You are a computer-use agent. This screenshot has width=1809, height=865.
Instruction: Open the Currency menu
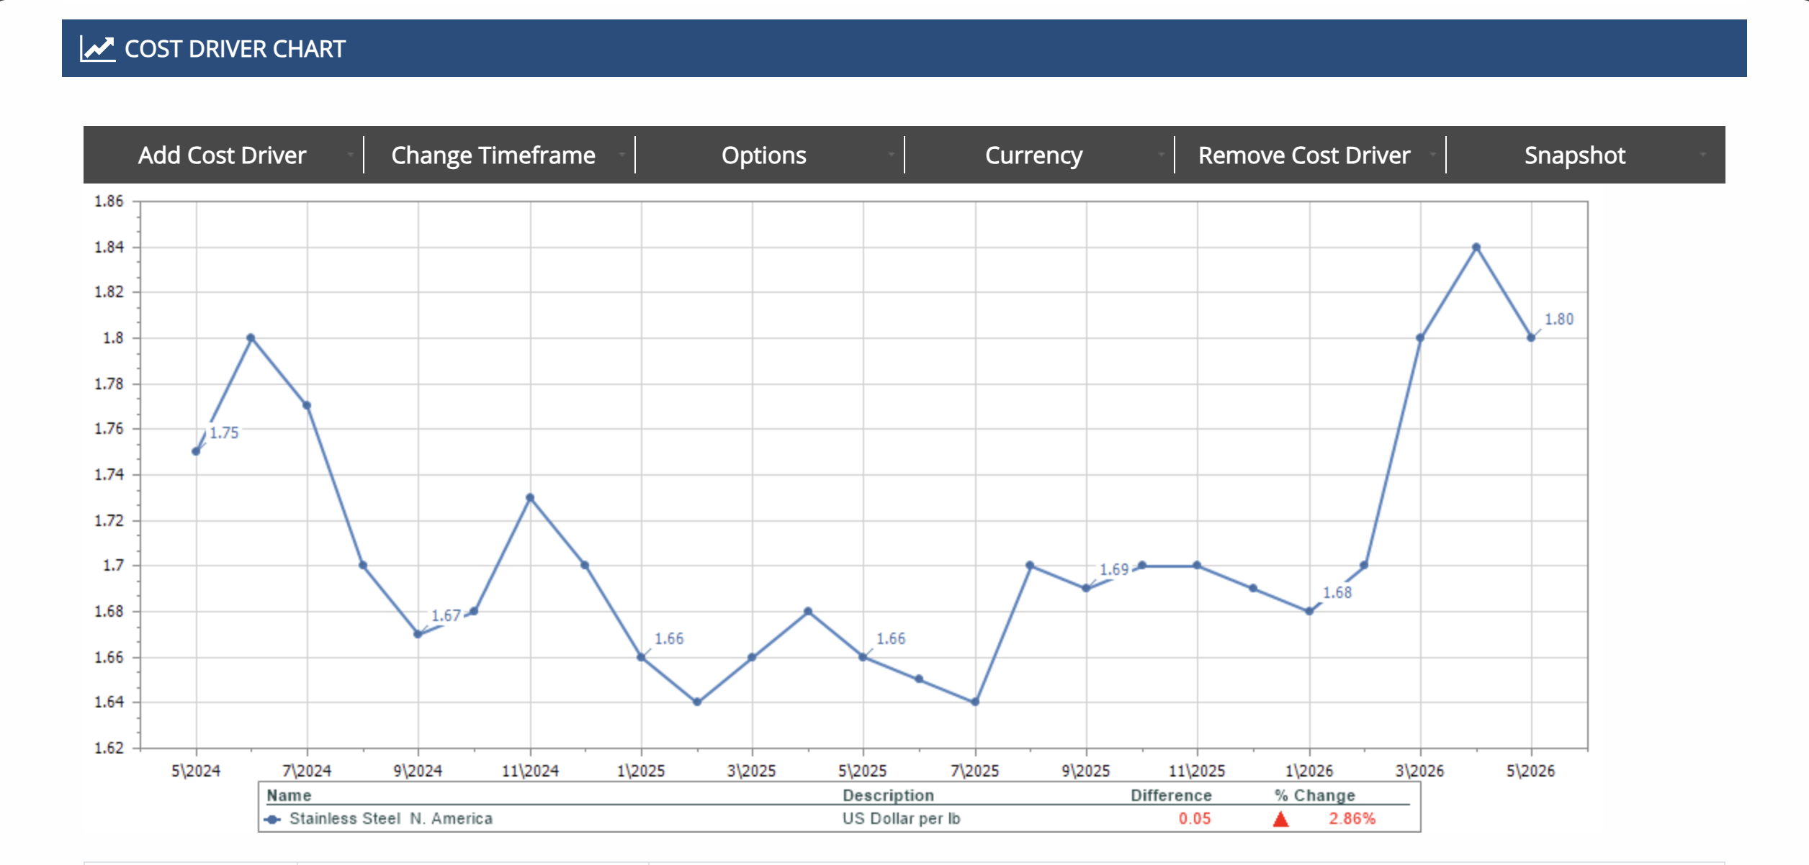[x=1034, y=155]
